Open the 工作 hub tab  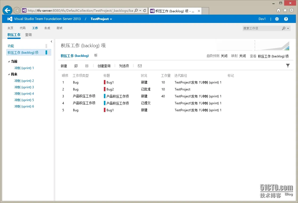pos(35,28)
